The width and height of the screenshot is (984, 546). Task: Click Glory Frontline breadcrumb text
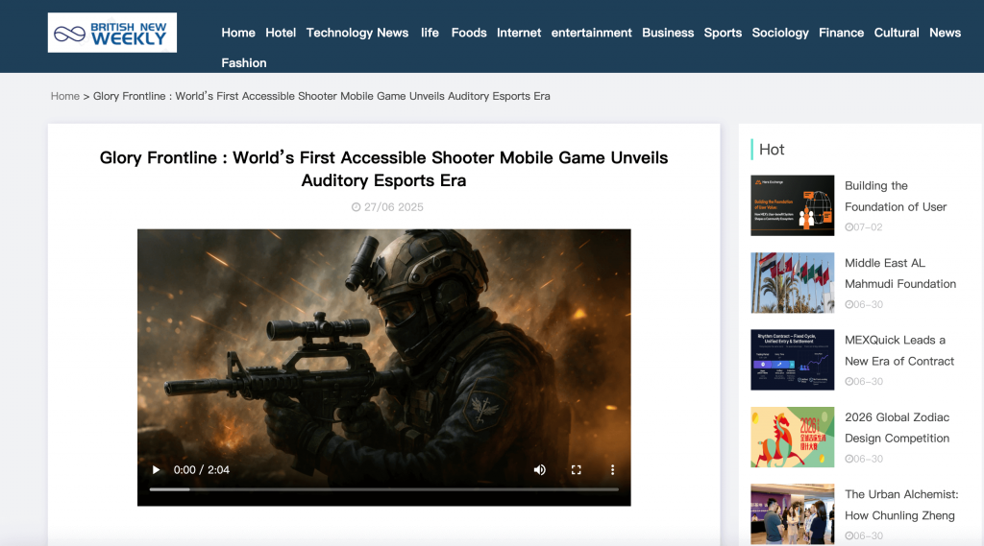coord(322,96)
